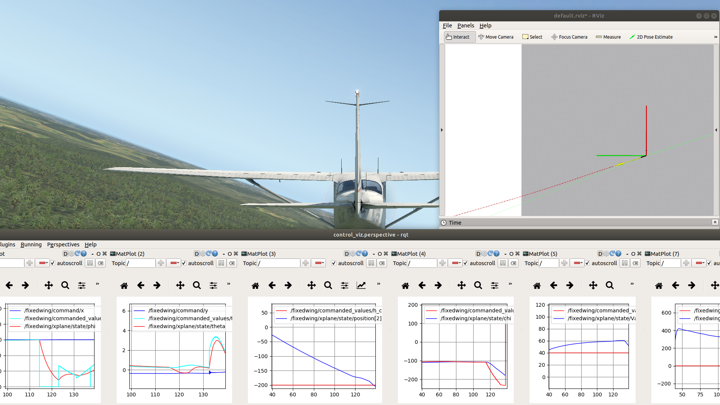
Task: Expand RViz toolbar overflow chevron
Action: (715, 37)
